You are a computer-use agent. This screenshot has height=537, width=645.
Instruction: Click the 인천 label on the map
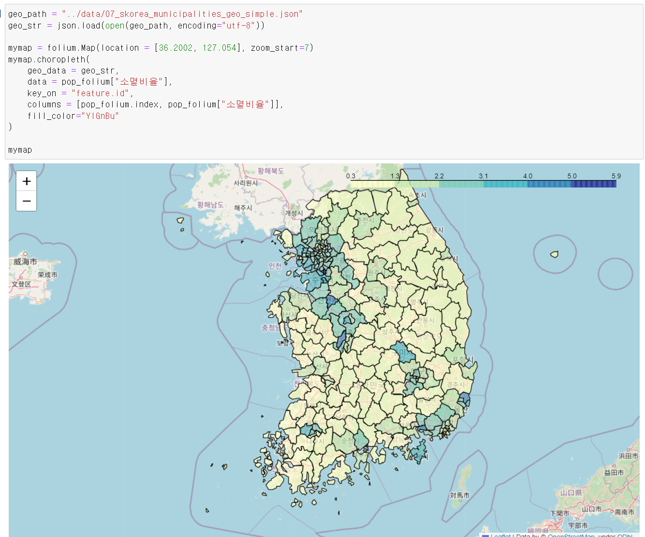point(275,266)
